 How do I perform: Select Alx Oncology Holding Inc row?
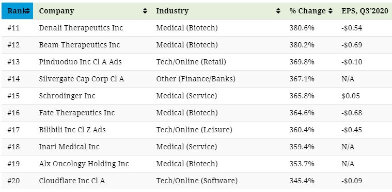197,164
